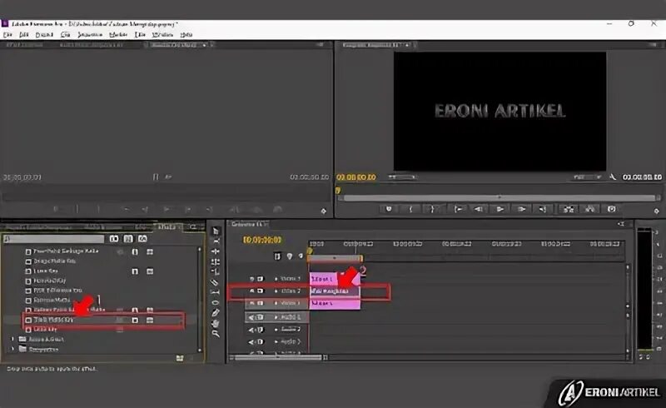
Task: Step forward one frame in Program monitor
Action: tap(522, 209)
